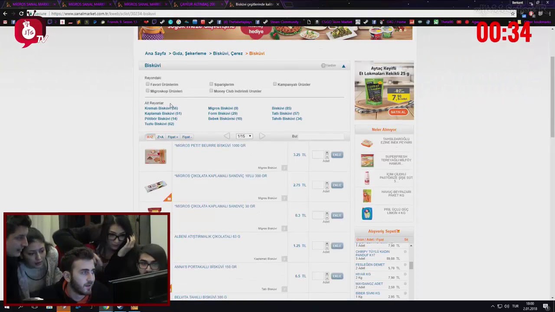Open Kremalı Bisküvi subcategory

click(161, 108)
